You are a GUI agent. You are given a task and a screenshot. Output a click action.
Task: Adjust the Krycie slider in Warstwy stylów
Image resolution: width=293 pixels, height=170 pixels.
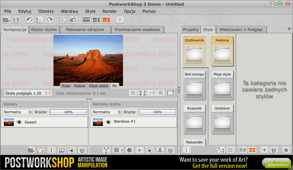click(158, 112)
